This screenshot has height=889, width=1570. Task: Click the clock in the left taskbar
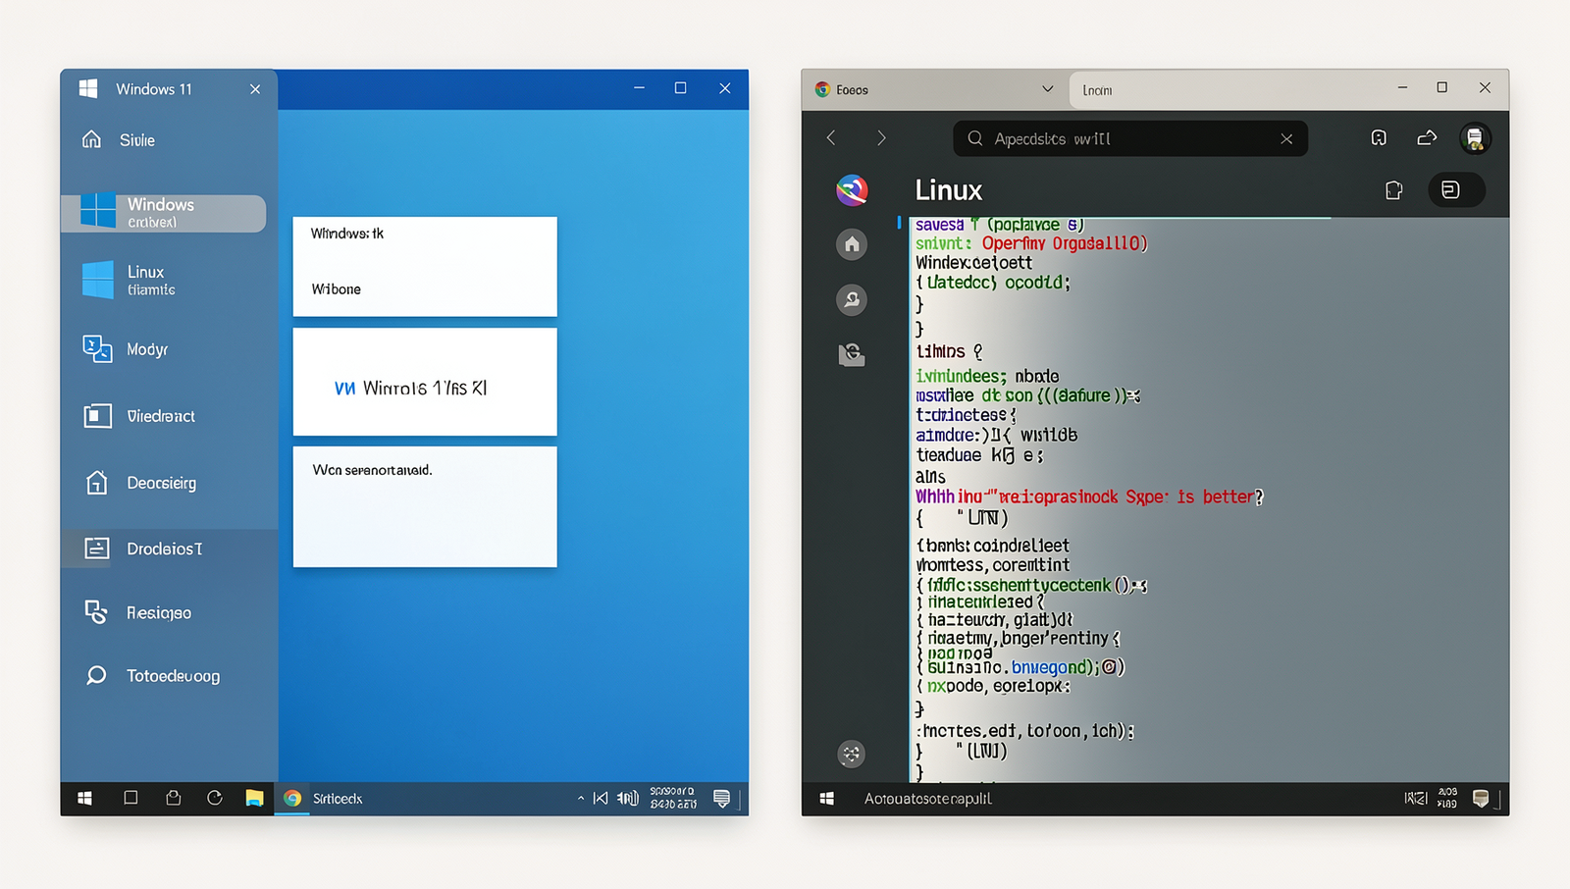tap(673, 798)
